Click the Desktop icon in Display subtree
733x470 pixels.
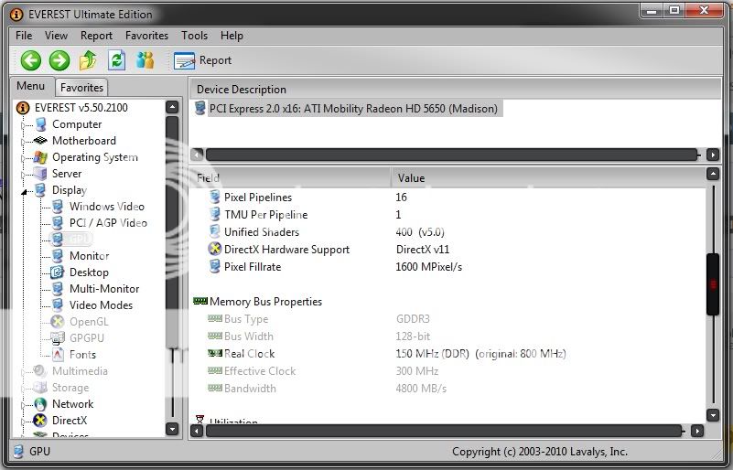[x=57, y=272]
